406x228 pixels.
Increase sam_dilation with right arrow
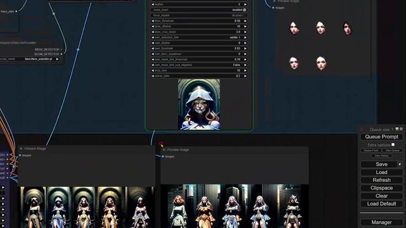click(246, 43)
